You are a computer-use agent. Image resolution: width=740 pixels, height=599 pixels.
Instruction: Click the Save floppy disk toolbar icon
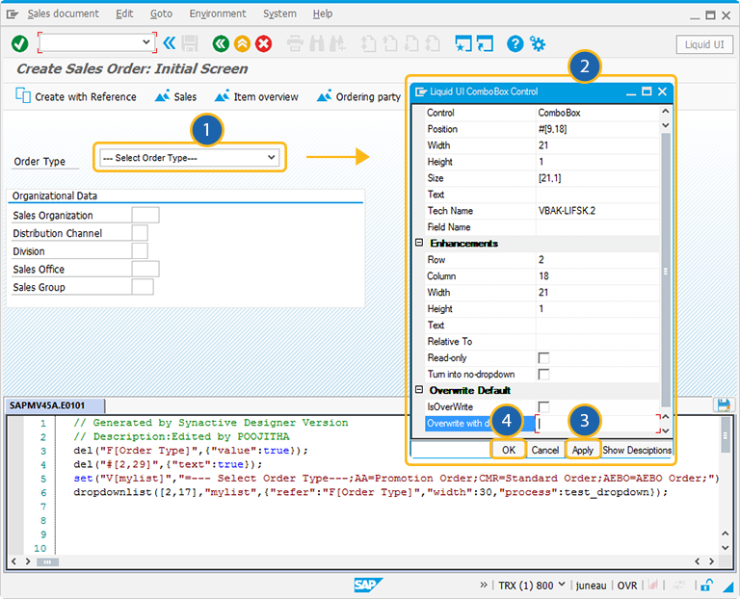tap(190, 44)
